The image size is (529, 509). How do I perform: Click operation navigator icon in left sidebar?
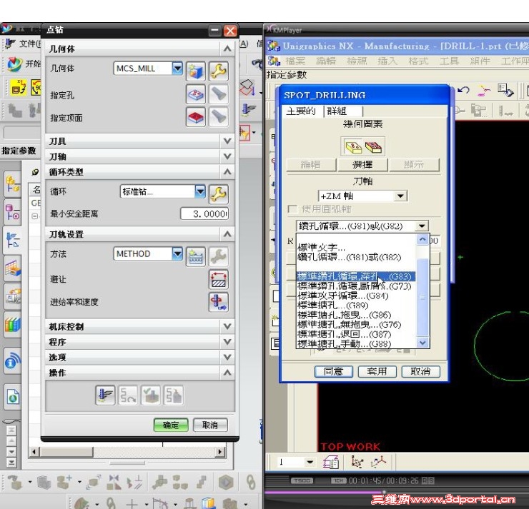(x=12, y=240)
